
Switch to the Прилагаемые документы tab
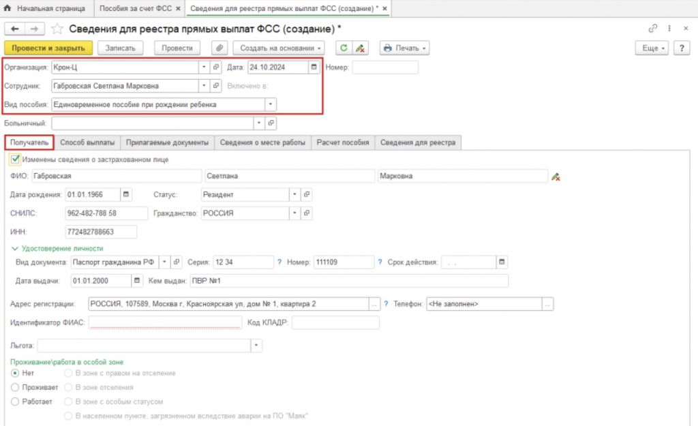pyautogui.click(x=167, y=142)
